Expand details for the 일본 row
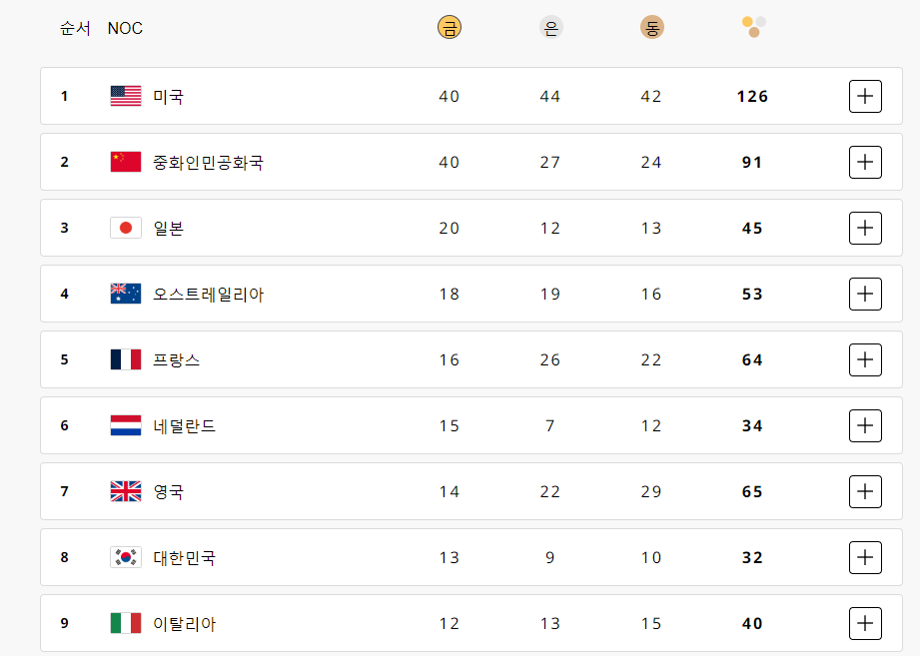 coord(865,228)
